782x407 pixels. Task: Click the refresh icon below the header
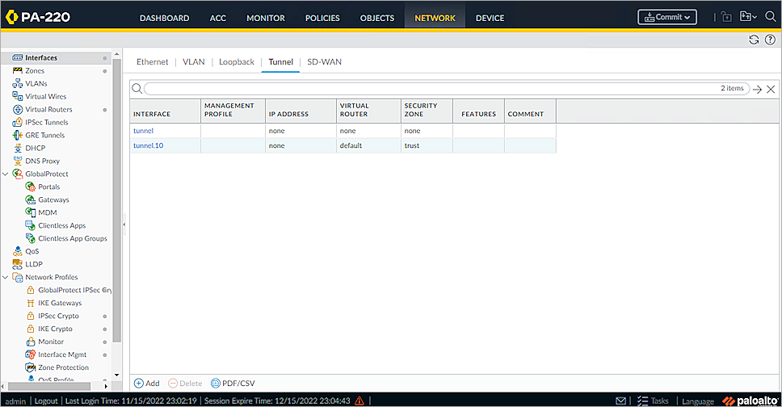(754, 40)
